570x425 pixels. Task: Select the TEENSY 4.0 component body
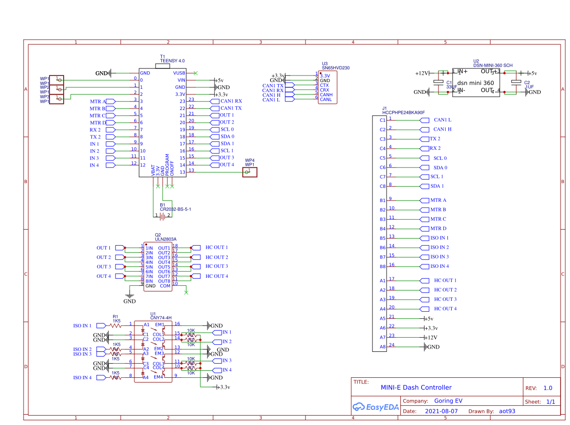162,124
